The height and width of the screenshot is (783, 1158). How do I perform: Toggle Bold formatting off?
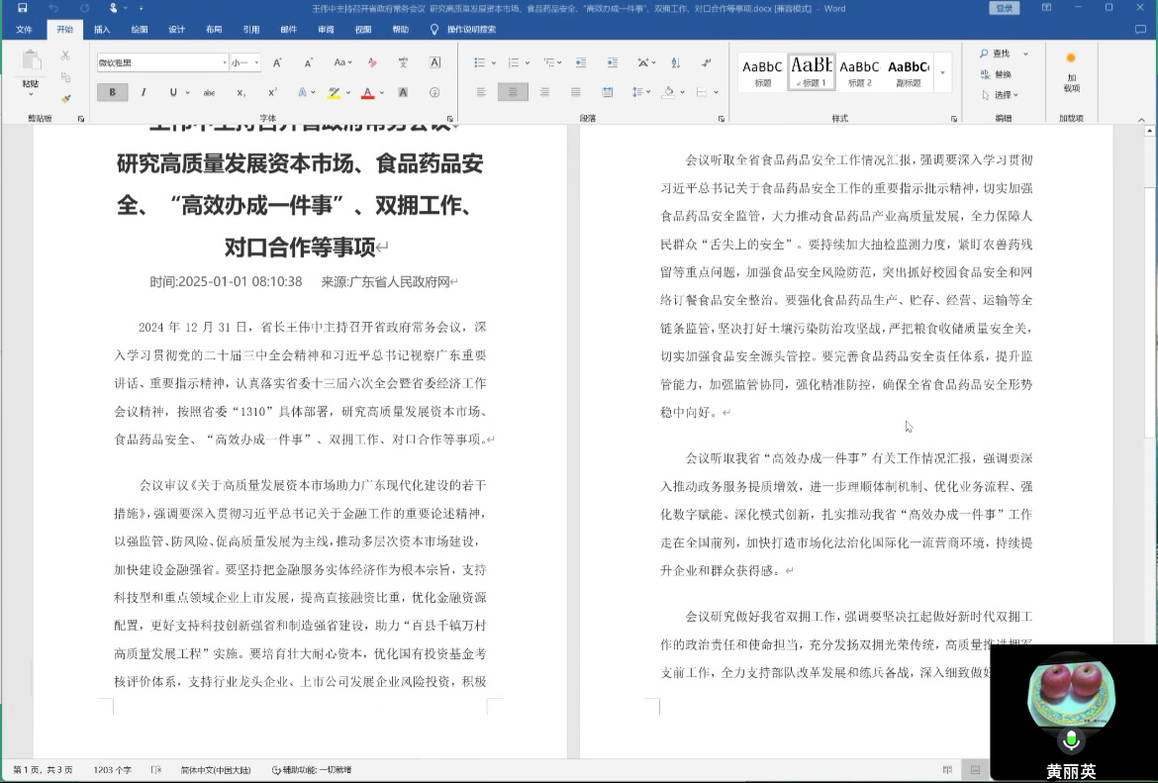[112, 93]
